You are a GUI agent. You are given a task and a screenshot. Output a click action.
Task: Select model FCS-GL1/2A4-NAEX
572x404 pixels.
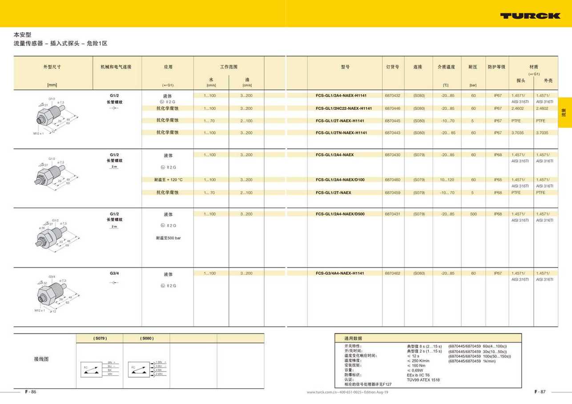(334, 155)
